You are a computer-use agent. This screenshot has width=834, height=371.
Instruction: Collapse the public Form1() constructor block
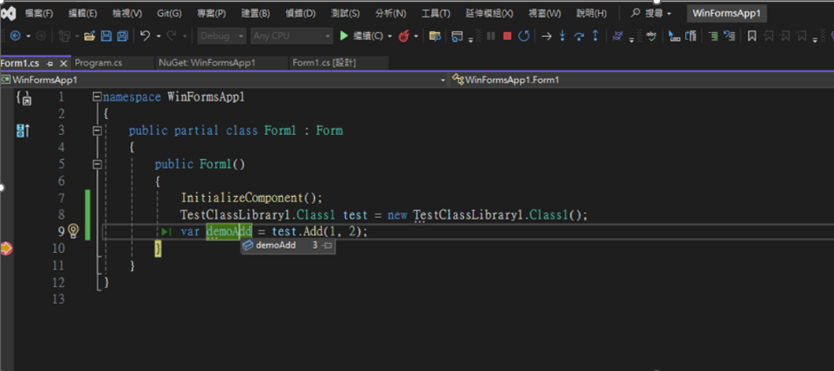pyautogui.click(x=96, y=165)
